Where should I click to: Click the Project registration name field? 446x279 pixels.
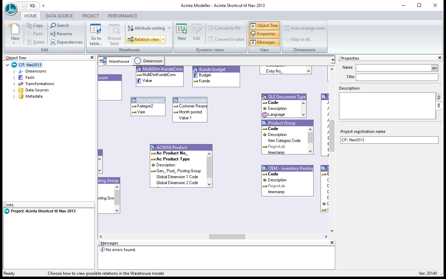pyautogui.click(x=389, y=140)
